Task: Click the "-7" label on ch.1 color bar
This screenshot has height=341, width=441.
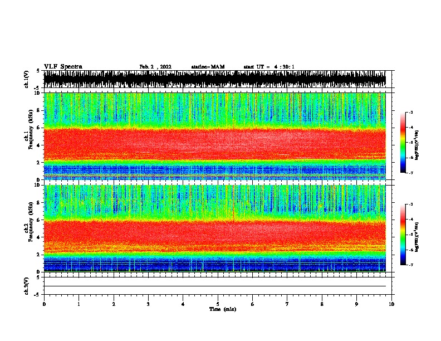Action: 410,173
